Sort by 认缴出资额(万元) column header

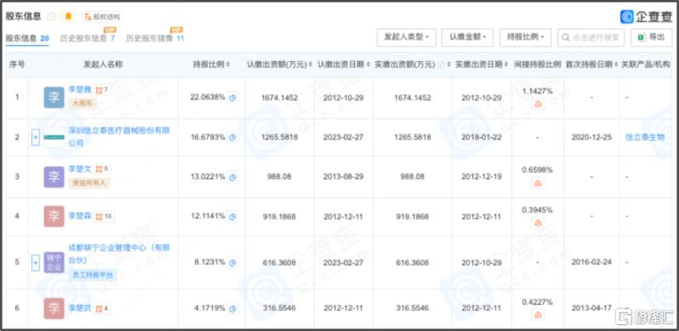(x=279, y=64)
